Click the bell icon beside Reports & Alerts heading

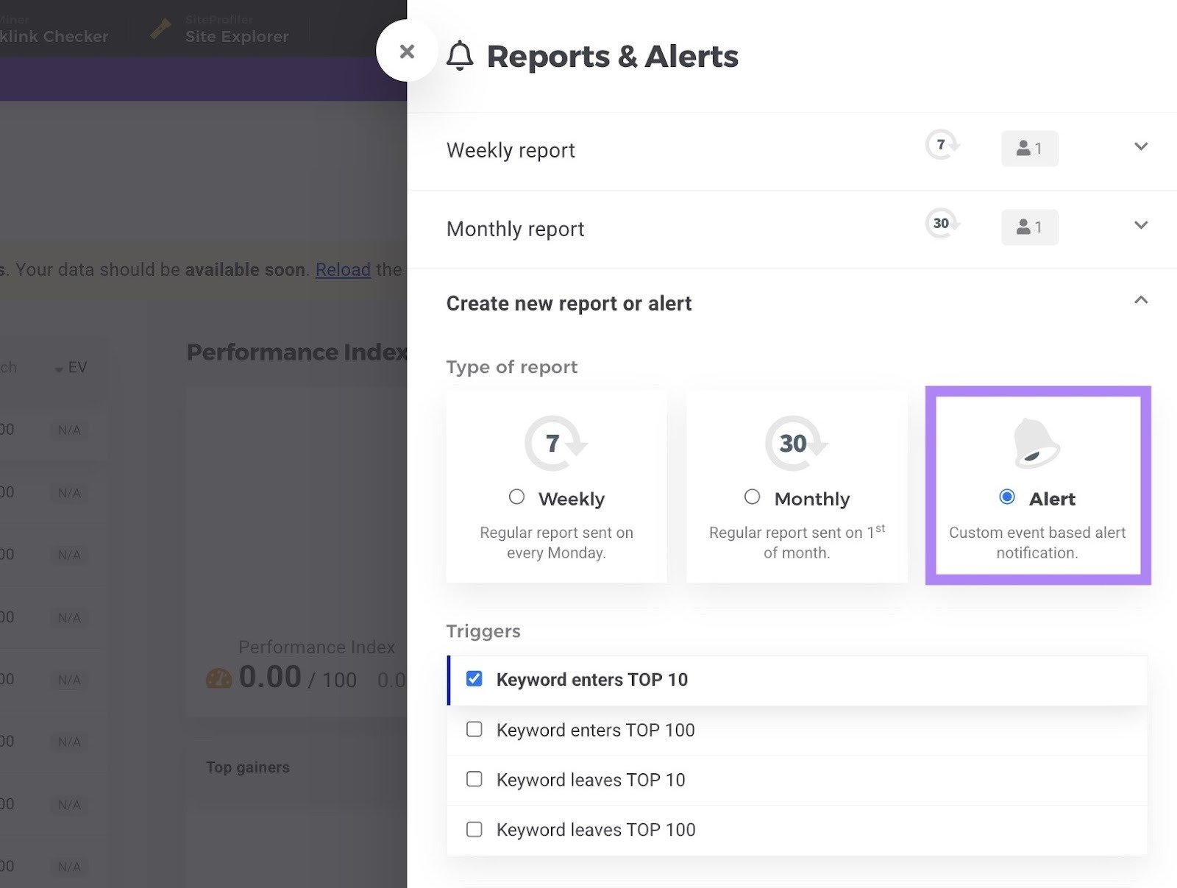(461, 56)
